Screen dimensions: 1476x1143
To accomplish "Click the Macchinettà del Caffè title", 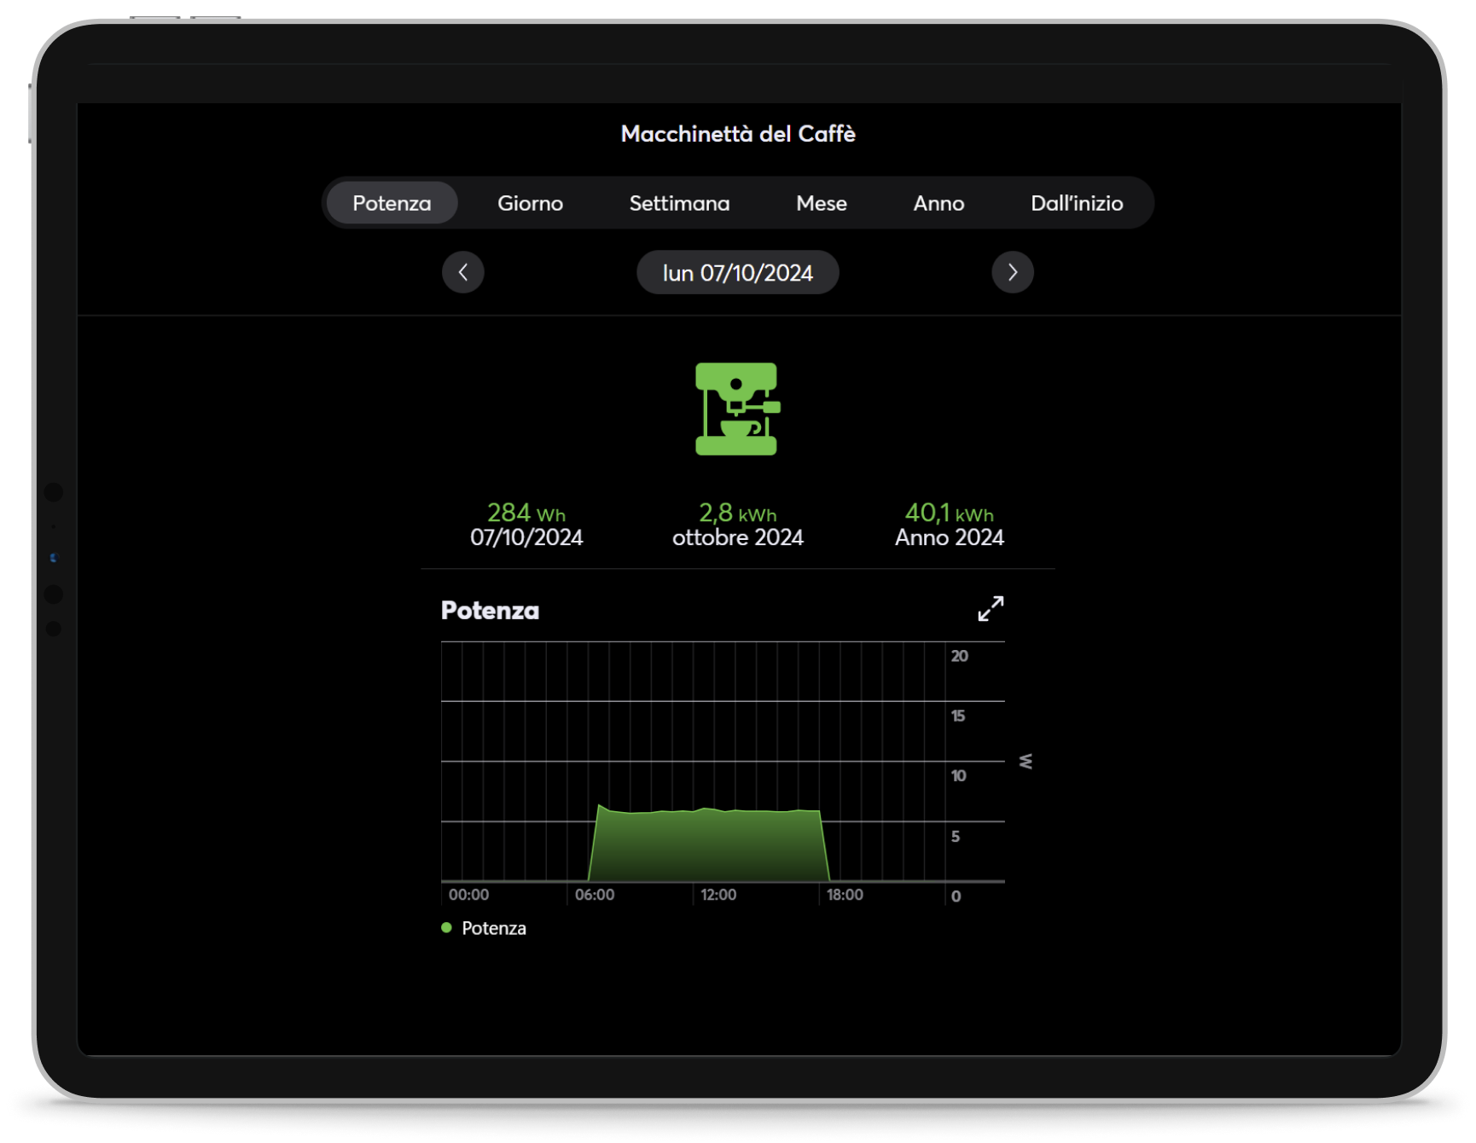I will (x=738, y=134).
